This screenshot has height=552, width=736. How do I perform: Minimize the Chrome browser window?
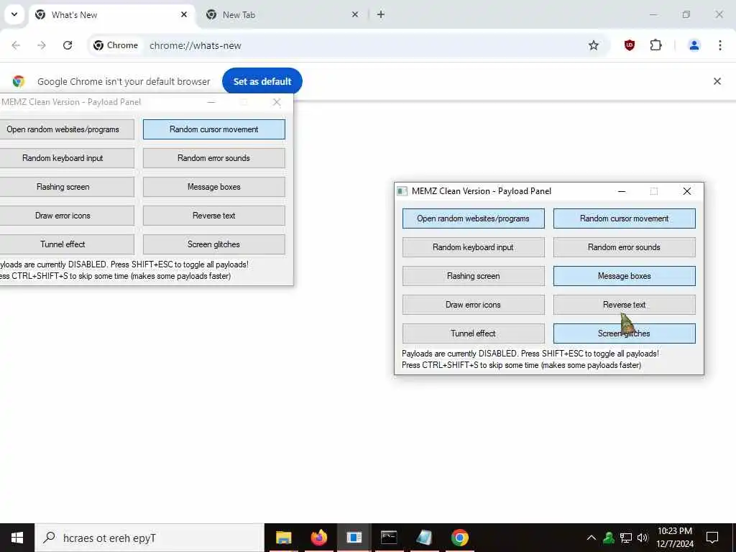[x=653, y=15]
